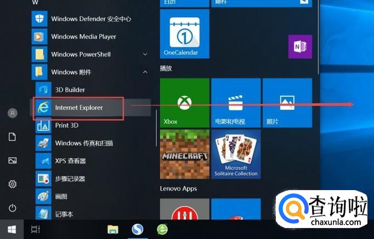Click the Power button in Start sidebar

pyautogui.click(x=13, y=208)
